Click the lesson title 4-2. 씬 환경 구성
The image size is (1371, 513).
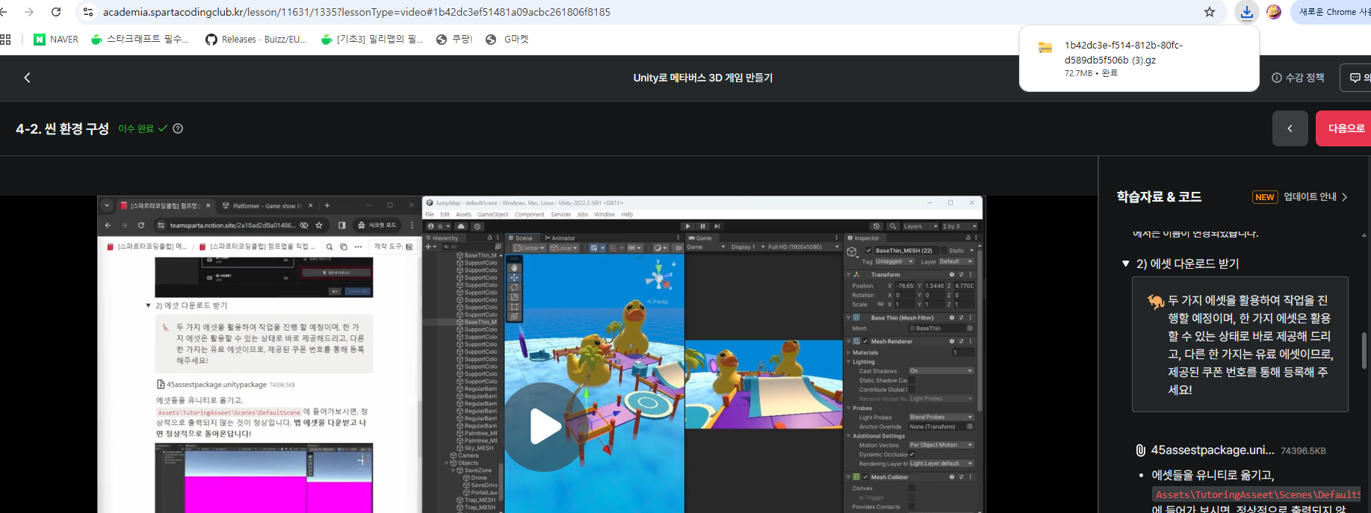click(x=63, y=128)
